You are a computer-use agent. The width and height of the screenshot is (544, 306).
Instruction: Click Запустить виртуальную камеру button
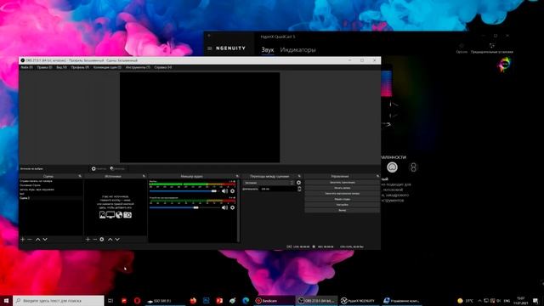pos(342,193)
